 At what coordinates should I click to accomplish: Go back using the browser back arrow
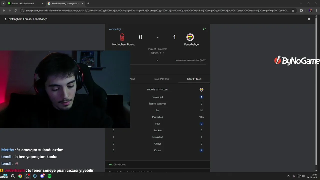coord(4,10)
